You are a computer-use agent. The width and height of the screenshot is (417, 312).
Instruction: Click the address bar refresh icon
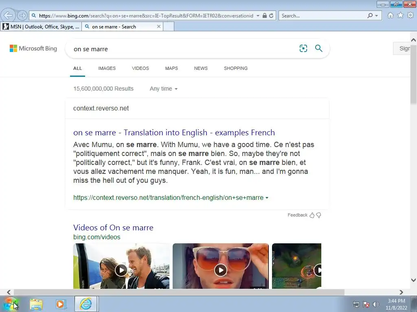click(271, 16)
